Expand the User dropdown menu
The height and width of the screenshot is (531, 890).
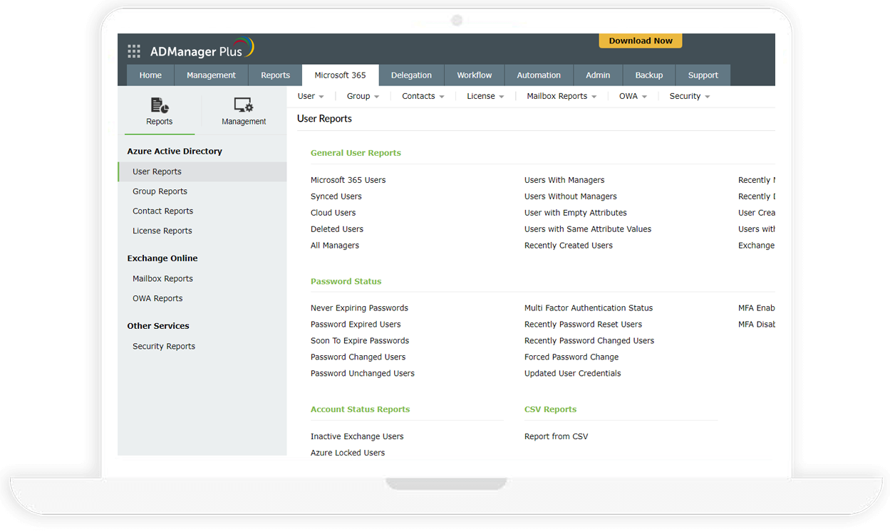click(x=311, y=96)
